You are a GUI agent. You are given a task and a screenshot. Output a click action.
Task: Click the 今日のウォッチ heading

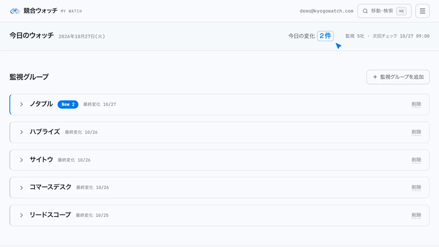point(32,36)
